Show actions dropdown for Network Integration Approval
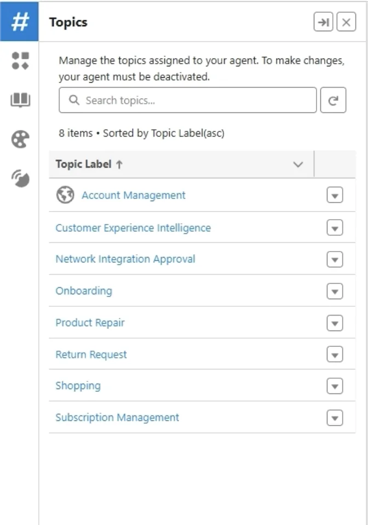Image resolution: width=368 pixels, height=525 pixels. point(335,259)
